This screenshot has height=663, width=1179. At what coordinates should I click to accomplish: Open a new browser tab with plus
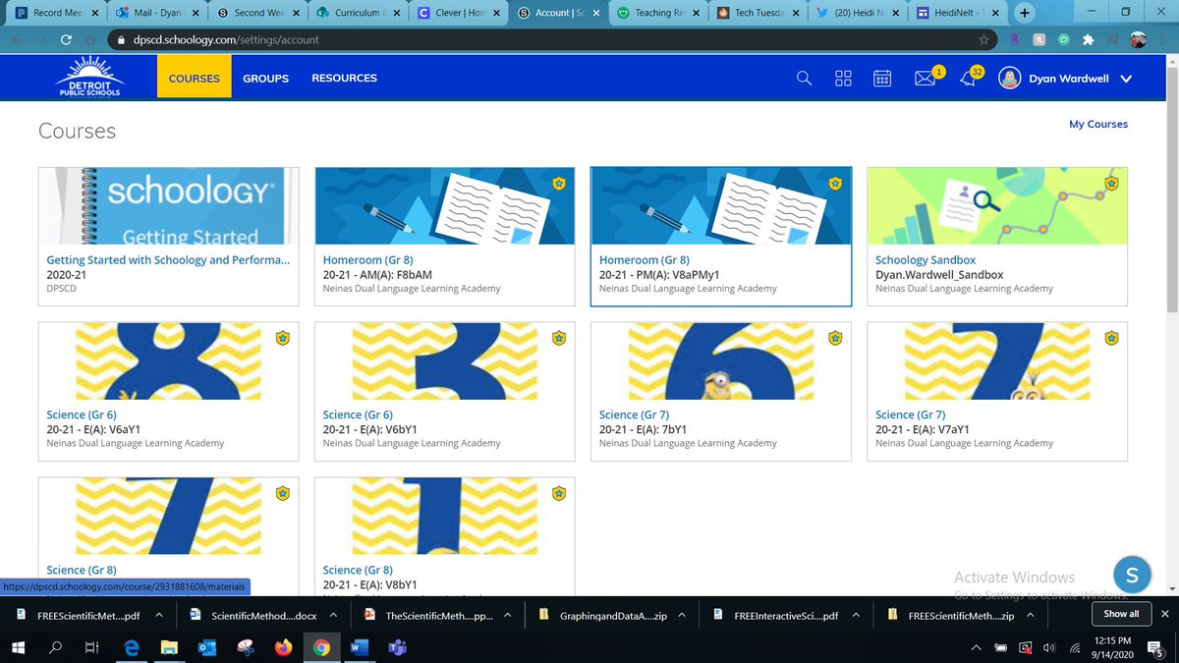pyautogui.click(x=1026, y=13)
